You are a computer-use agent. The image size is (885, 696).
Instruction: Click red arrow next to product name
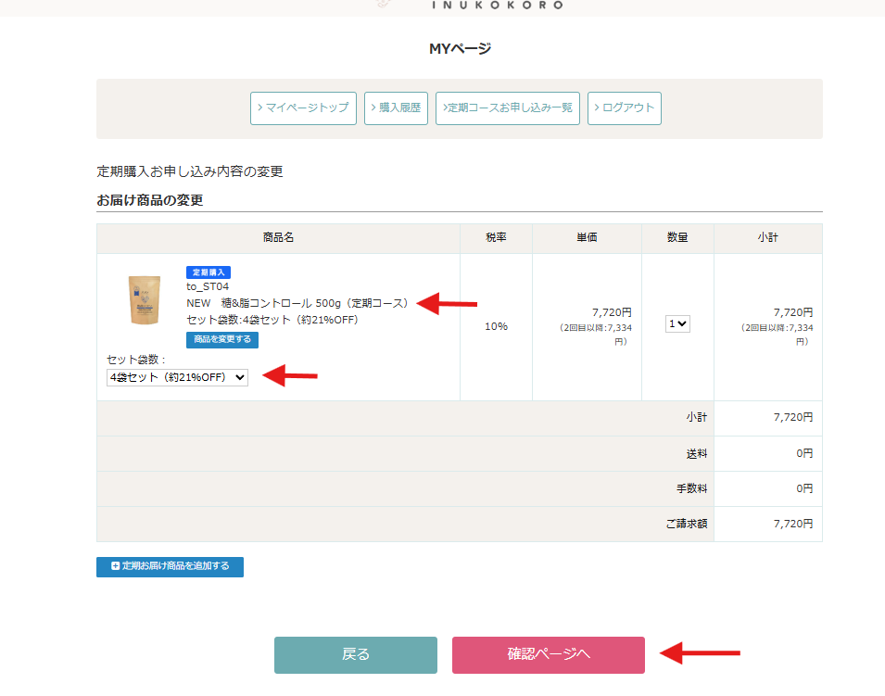click(447, 303)
